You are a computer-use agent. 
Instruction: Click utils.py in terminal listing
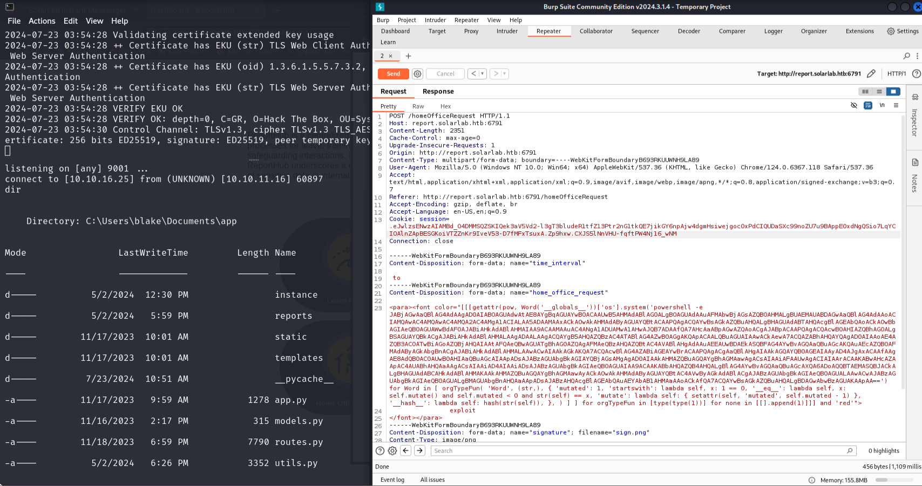pyautogui.click(x=296, y=463)
